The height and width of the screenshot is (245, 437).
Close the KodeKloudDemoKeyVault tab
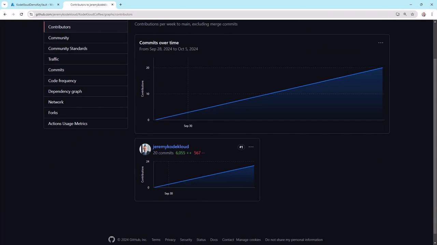coord(58,4)
